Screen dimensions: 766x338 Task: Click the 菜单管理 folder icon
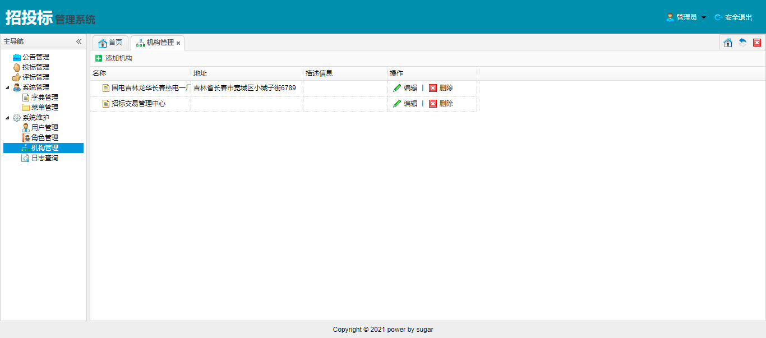26,108
